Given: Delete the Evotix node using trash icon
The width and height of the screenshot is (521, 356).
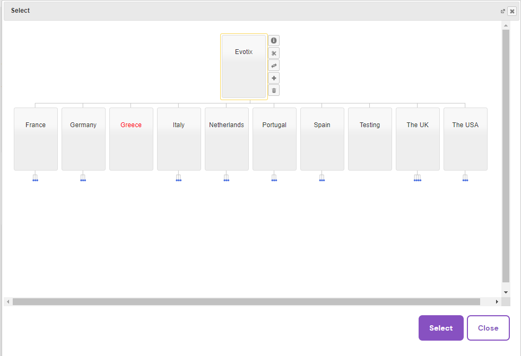Looking at the screenshot, I should (274, 91).
